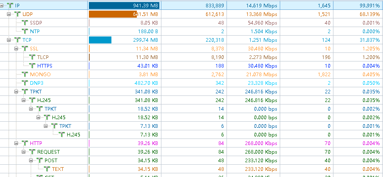Click the DNP3 protocol node icon

click(25, 83)
